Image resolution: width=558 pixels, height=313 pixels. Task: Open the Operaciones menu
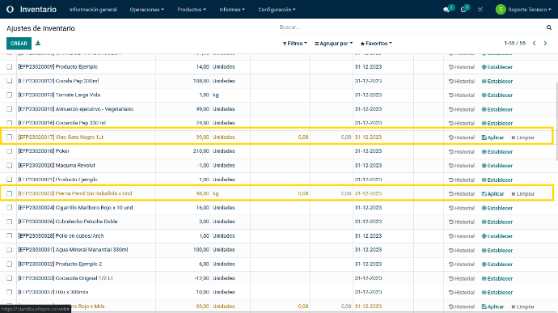point(146,10)
